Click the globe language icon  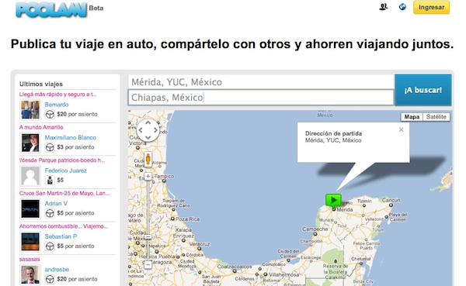(x=402, y=6)
